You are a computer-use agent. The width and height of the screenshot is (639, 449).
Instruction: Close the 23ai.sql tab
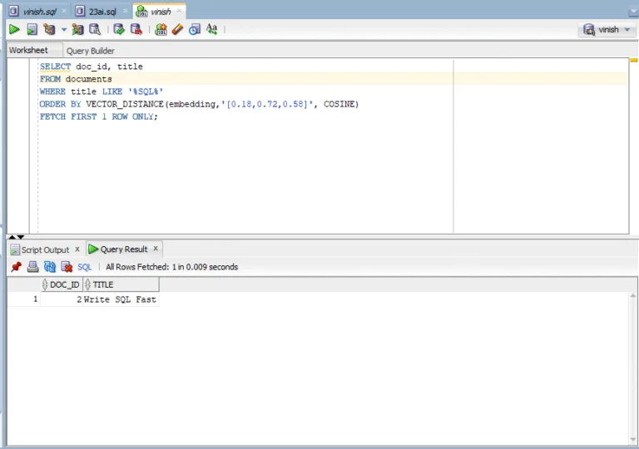(x=126, y=11)
